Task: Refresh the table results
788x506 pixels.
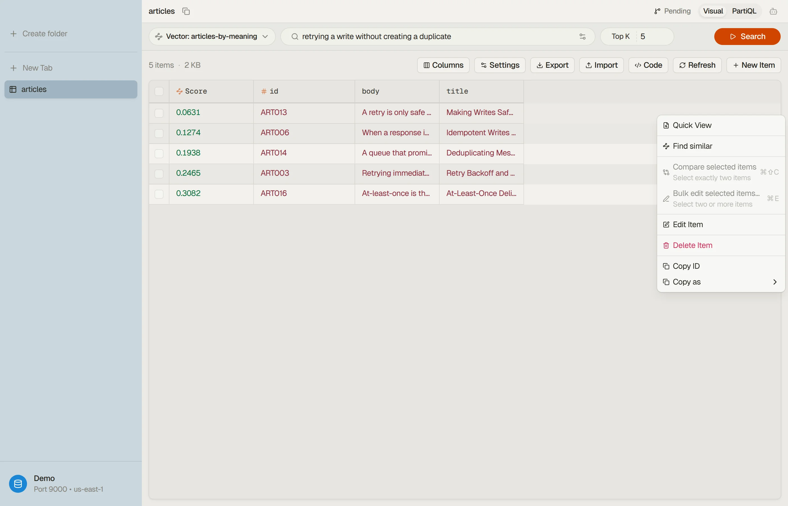Action: pos(697,65)
